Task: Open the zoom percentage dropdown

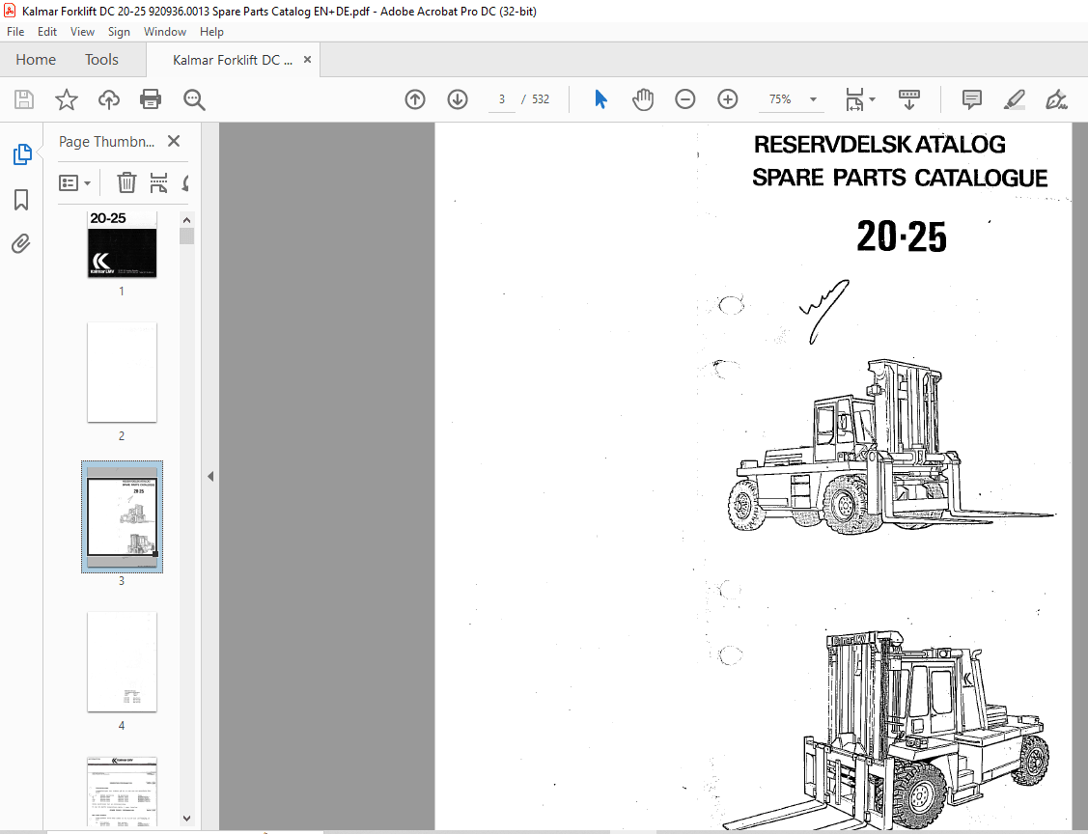Action: (x=812, y=98)
